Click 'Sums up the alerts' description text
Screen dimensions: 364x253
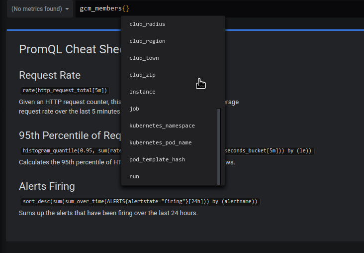[108, 213]
